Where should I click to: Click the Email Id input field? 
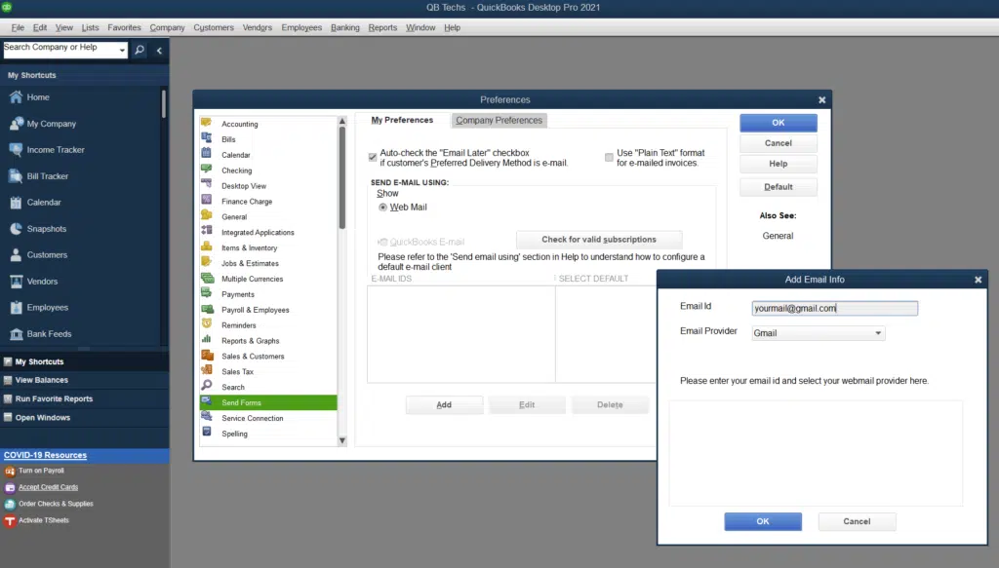tap(835, 309)
